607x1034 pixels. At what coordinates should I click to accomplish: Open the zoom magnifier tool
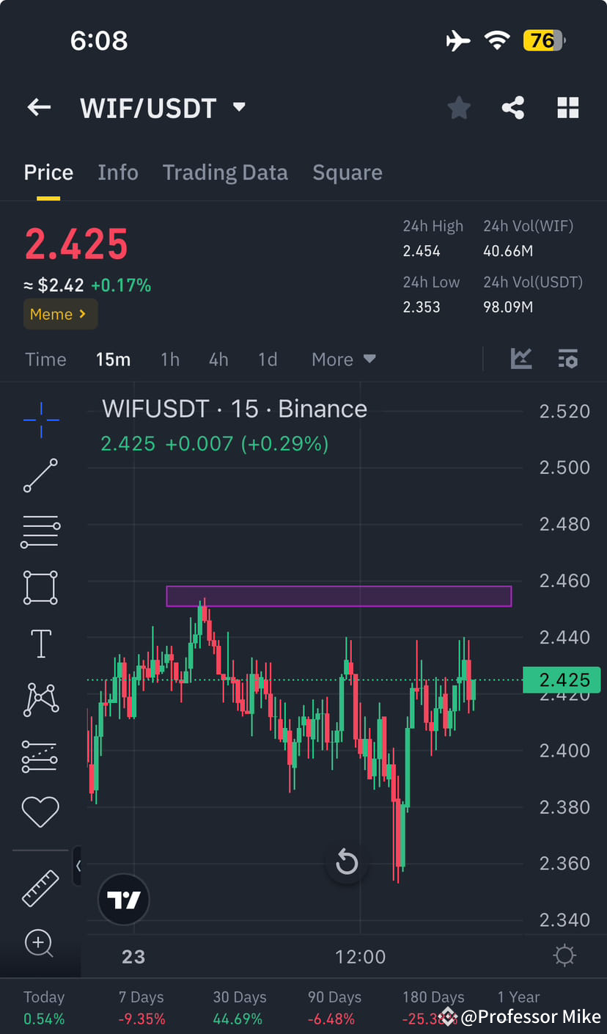point(40,944)
